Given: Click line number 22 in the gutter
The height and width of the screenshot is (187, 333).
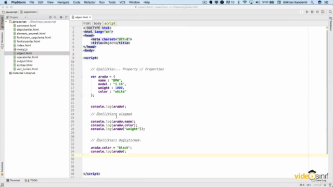Looking at the screenshot, I should pyautogui.click(x=73, y=106).
